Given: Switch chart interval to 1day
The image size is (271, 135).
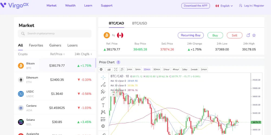Looking at the screenshot, I should click(x=185, y=69).
